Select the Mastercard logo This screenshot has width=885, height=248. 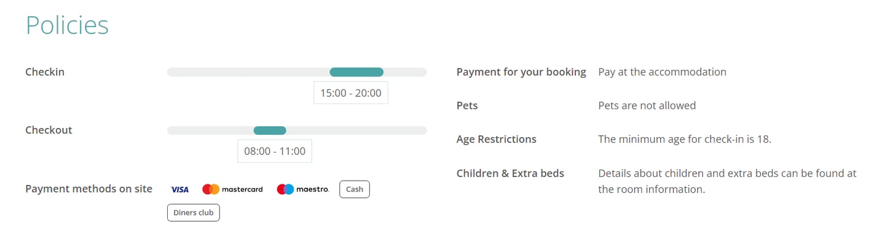[232, 189]
